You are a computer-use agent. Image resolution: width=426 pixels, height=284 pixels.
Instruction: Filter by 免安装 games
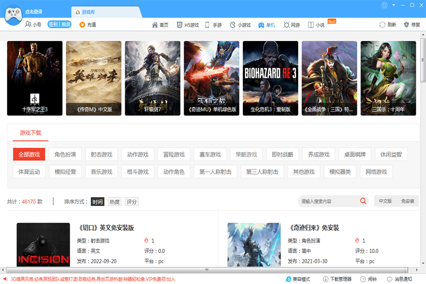coord(407,201)
